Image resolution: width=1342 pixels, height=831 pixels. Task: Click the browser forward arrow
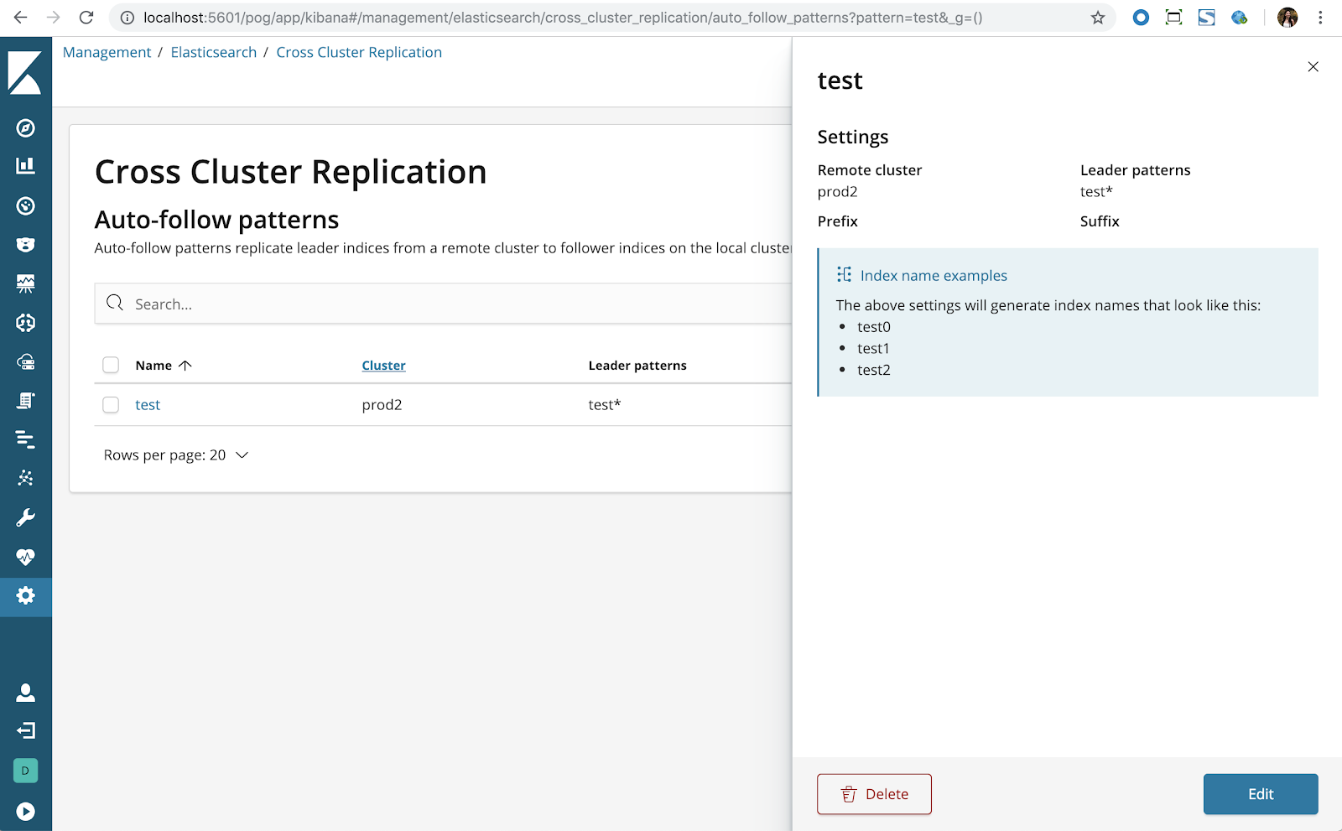click(54, 18)
